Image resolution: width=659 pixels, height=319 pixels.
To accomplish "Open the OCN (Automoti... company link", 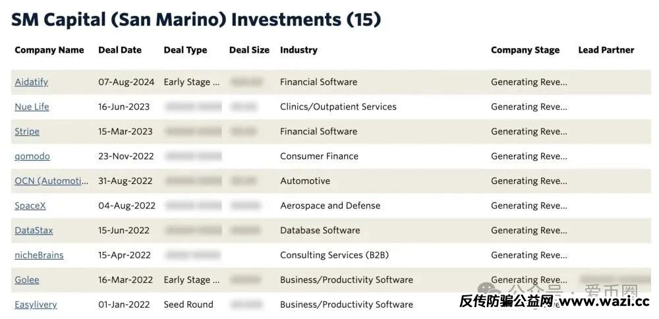I will pyautogui.click(x=51, y=181).
